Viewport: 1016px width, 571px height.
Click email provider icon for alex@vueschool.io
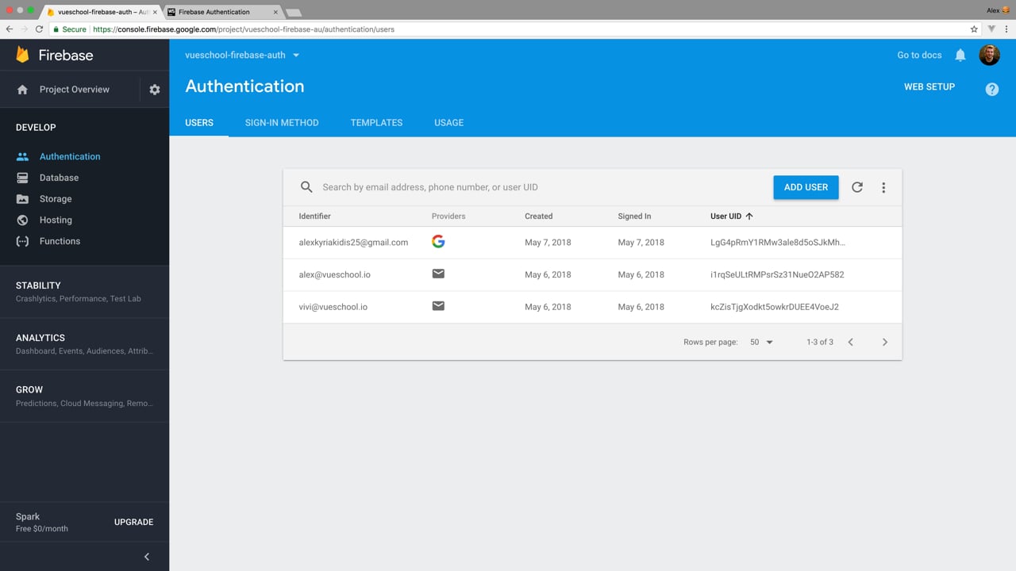click(438, 274)
